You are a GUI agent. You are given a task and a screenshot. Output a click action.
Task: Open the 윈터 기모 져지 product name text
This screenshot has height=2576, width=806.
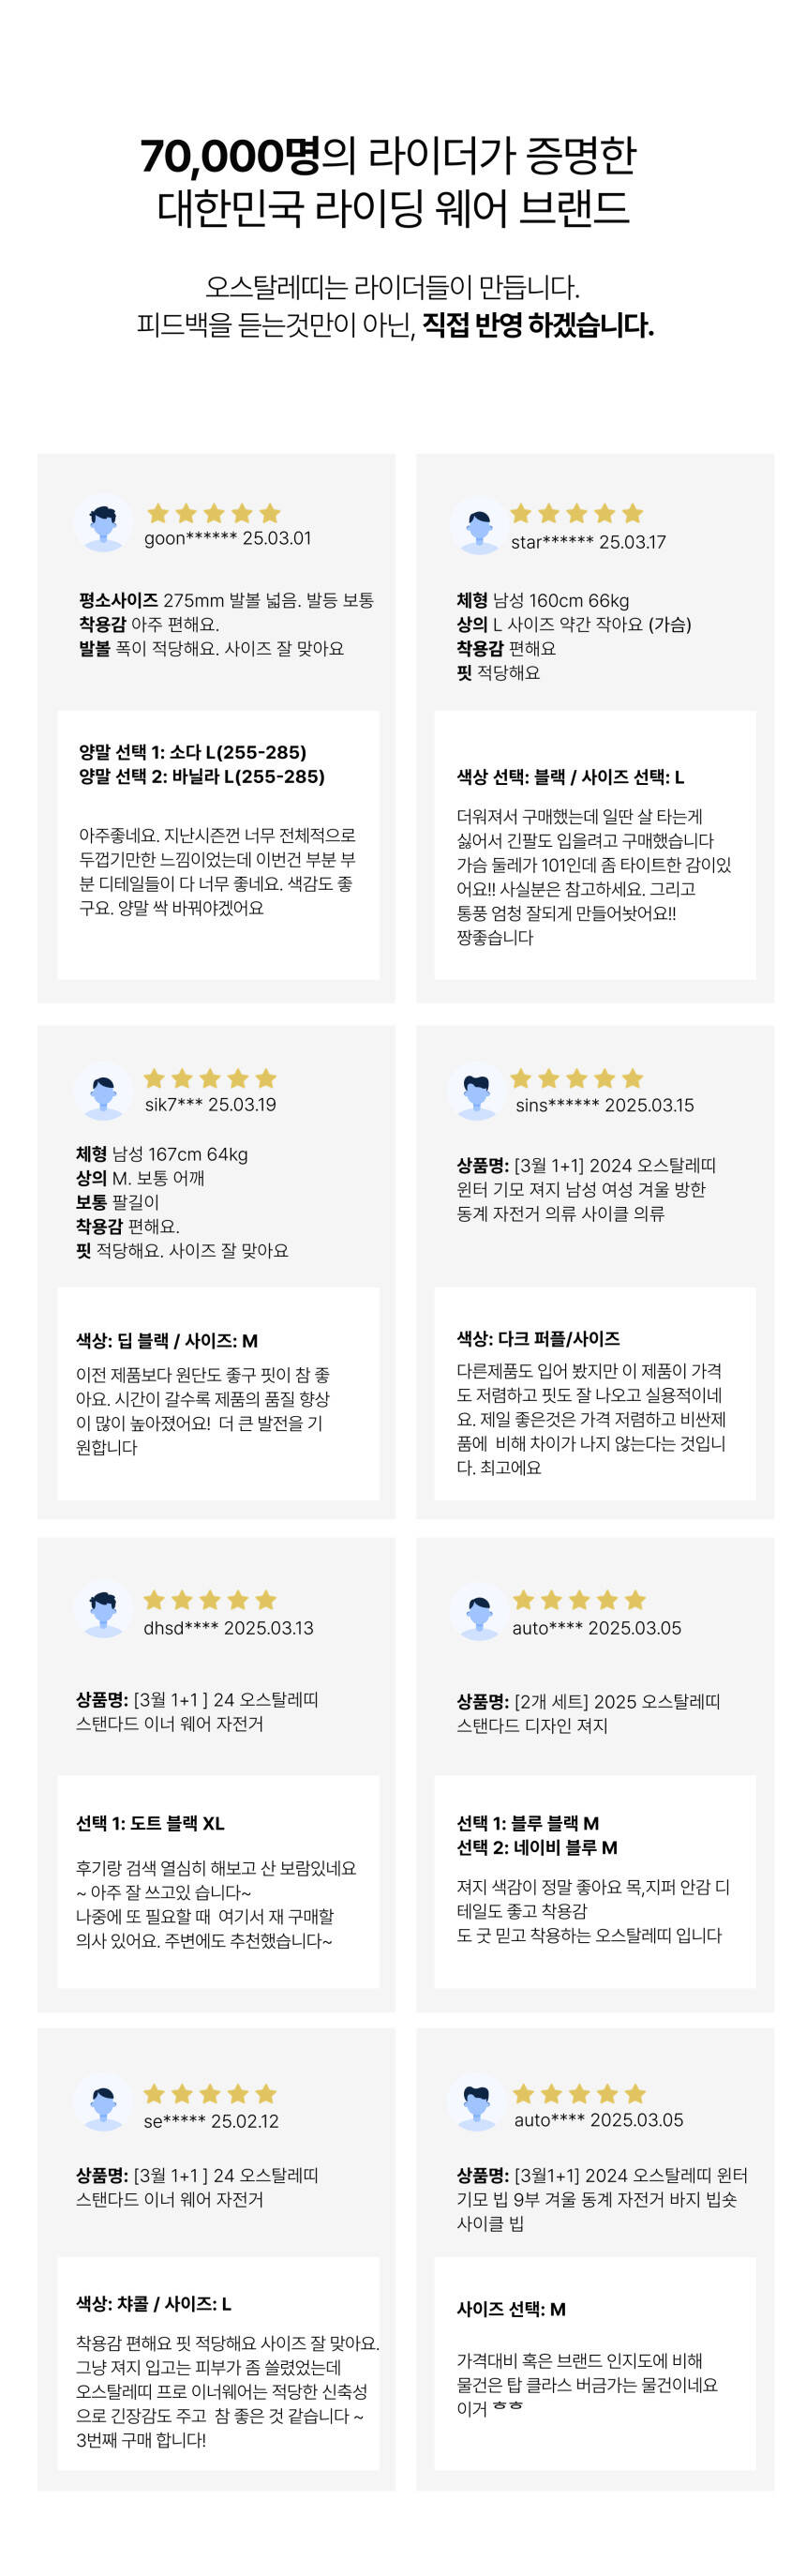coord(583,1189)
